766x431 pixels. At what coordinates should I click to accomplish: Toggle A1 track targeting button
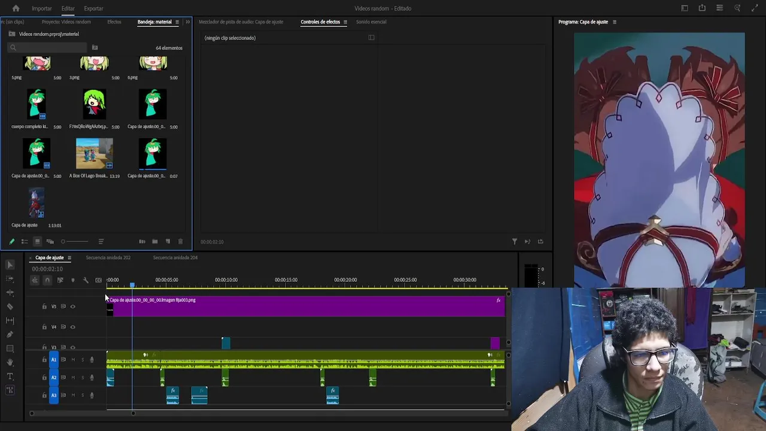(53, 360)
